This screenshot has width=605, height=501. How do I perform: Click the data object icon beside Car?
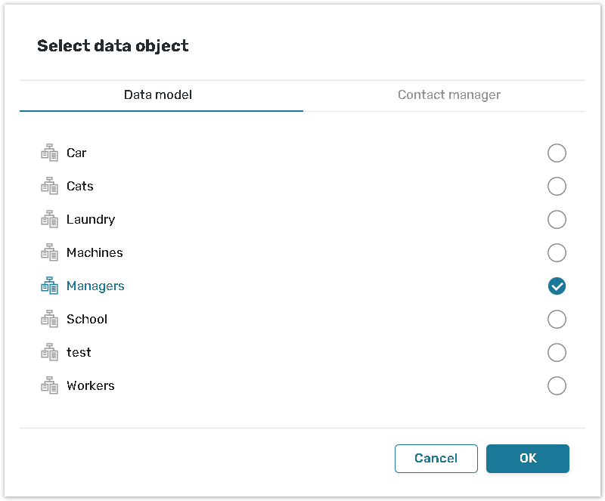pyautogui.click(x=49, y=153)
